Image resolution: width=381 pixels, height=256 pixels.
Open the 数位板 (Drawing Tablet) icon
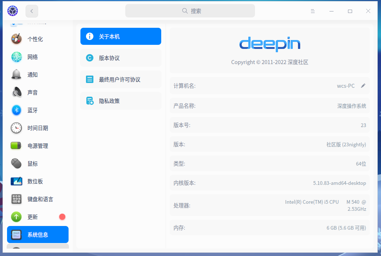point(16,181)
